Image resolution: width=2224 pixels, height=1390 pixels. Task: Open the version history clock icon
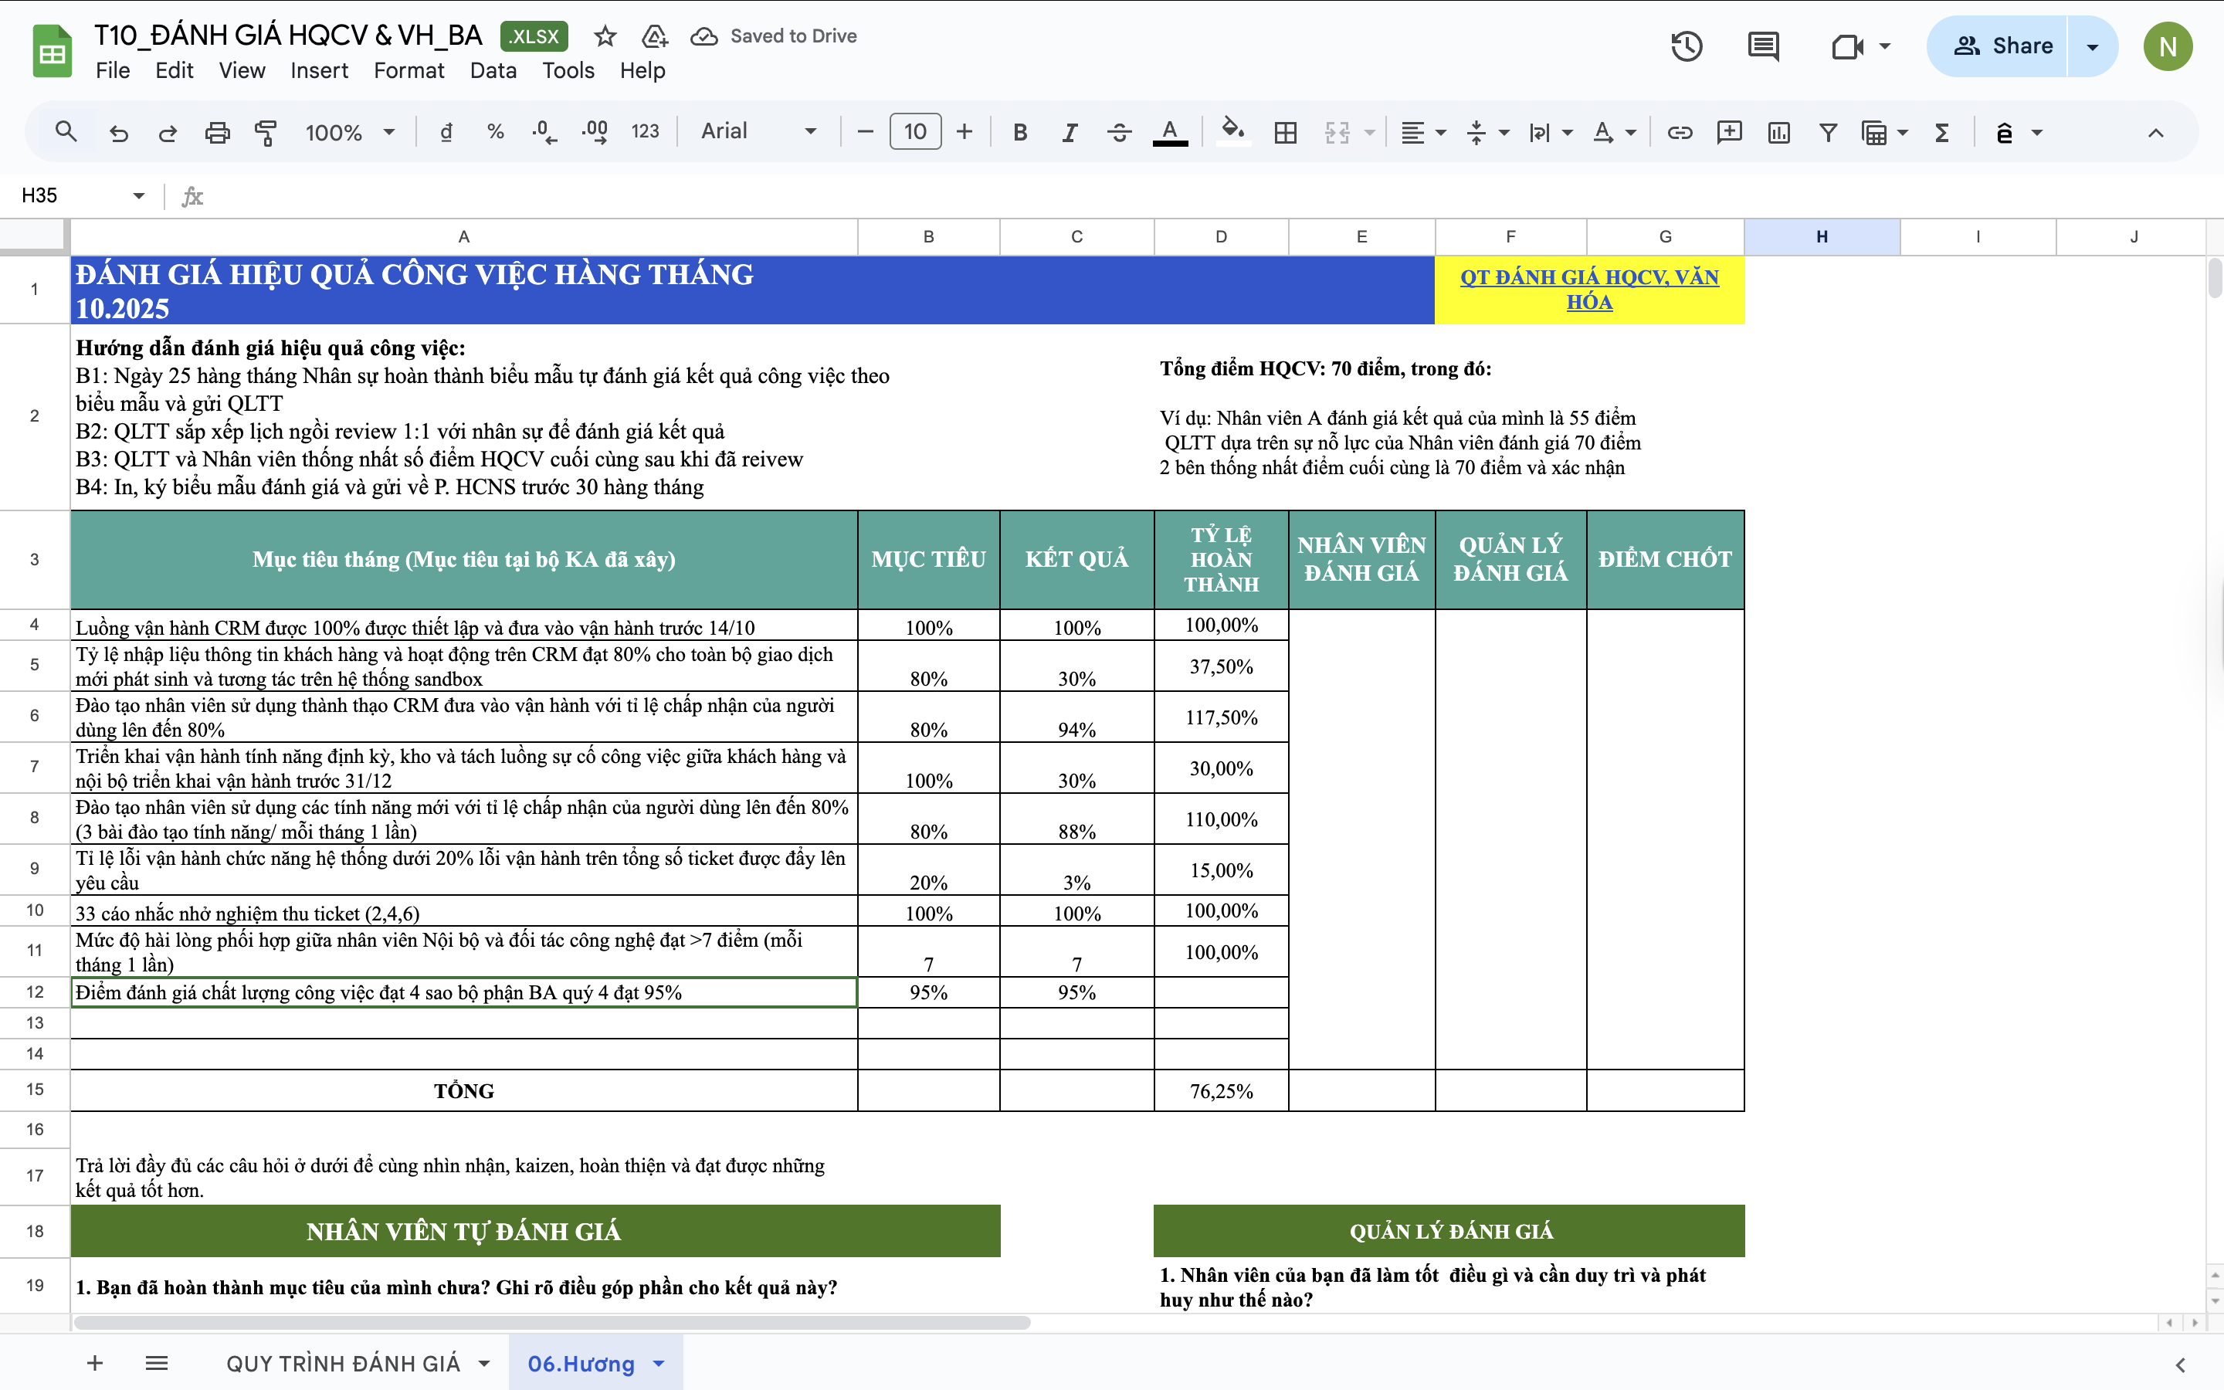click(x=1687, y=46)
